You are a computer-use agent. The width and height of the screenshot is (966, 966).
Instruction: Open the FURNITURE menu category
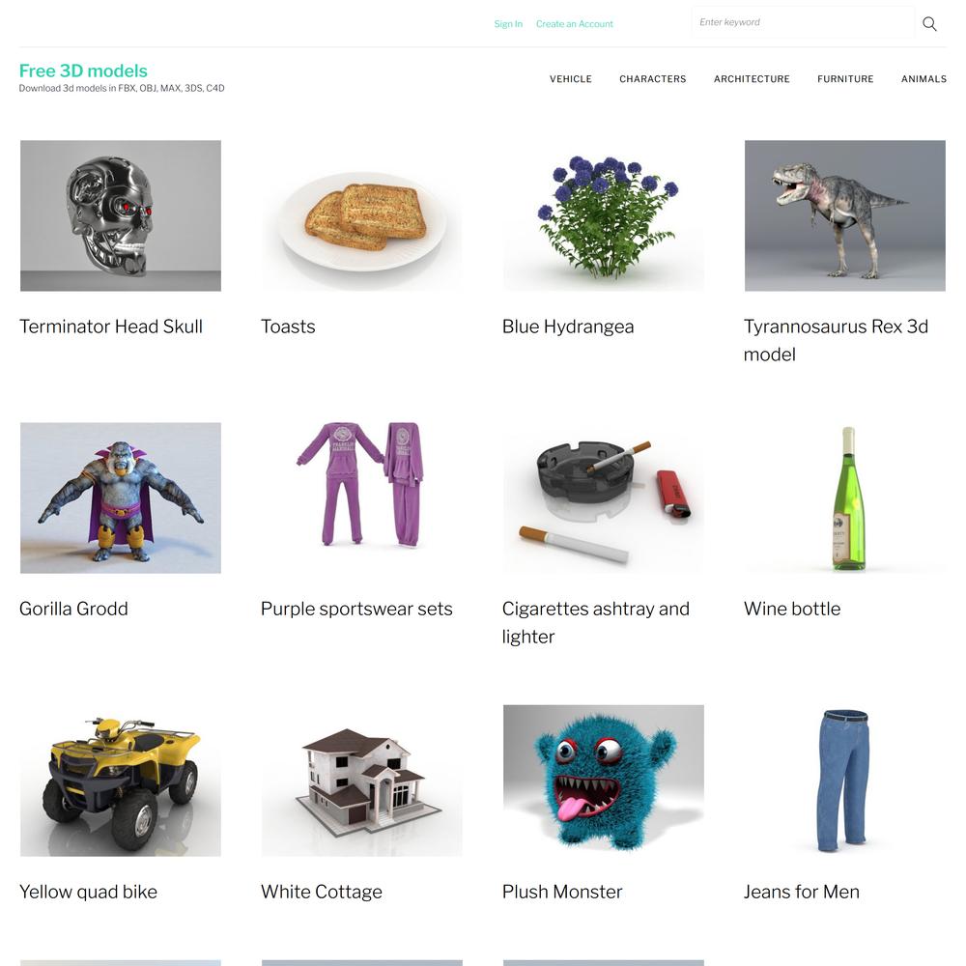point(845,79)
